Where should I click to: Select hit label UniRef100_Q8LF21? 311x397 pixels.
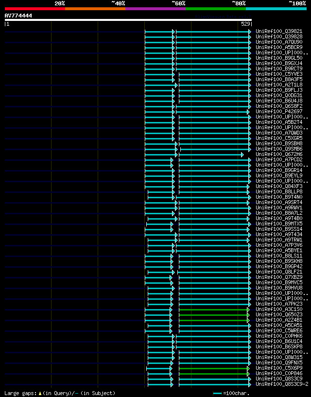coord(279,272)
